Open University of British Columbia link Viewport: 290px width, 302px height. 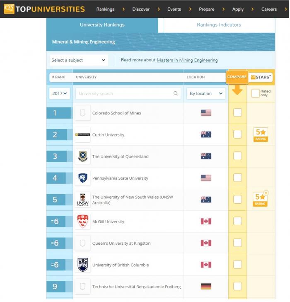[x=121, y=265]
